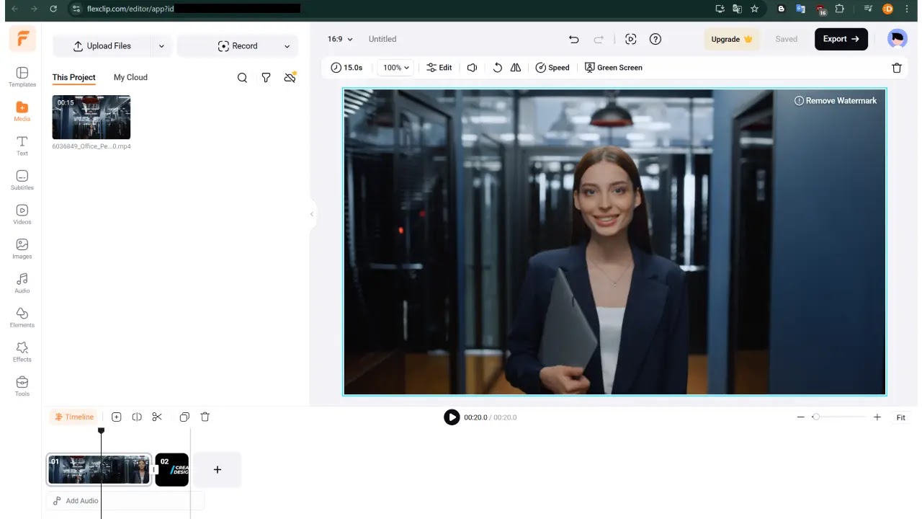Open the user account avatar menu
This screenshot has width=922, height=519.
pyautogui.click(x=898, y=39)
